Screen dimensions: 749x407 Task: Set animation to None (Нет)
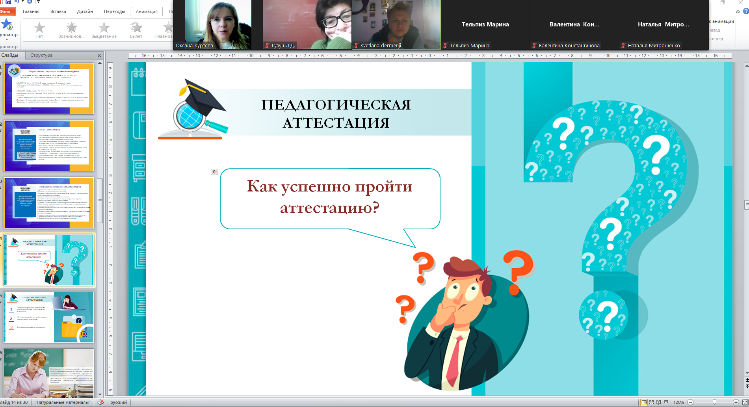tap(39, 30)
